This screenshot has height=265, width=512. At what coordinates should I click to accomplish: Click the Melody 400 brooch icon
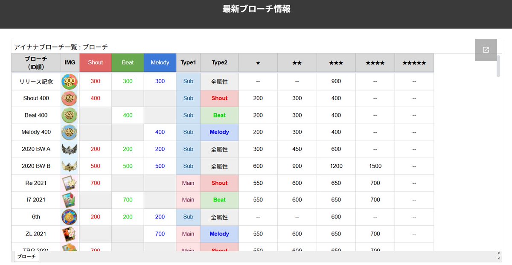pos(70,132)
